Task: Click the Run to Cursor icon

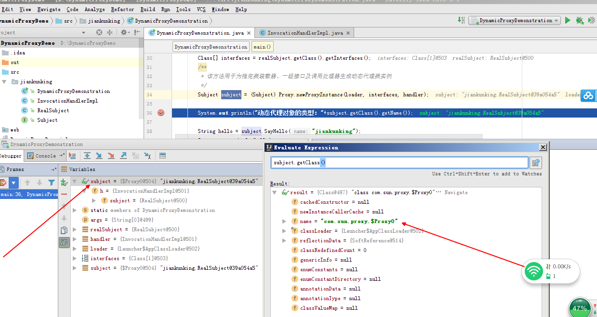Action: [147, 156]
